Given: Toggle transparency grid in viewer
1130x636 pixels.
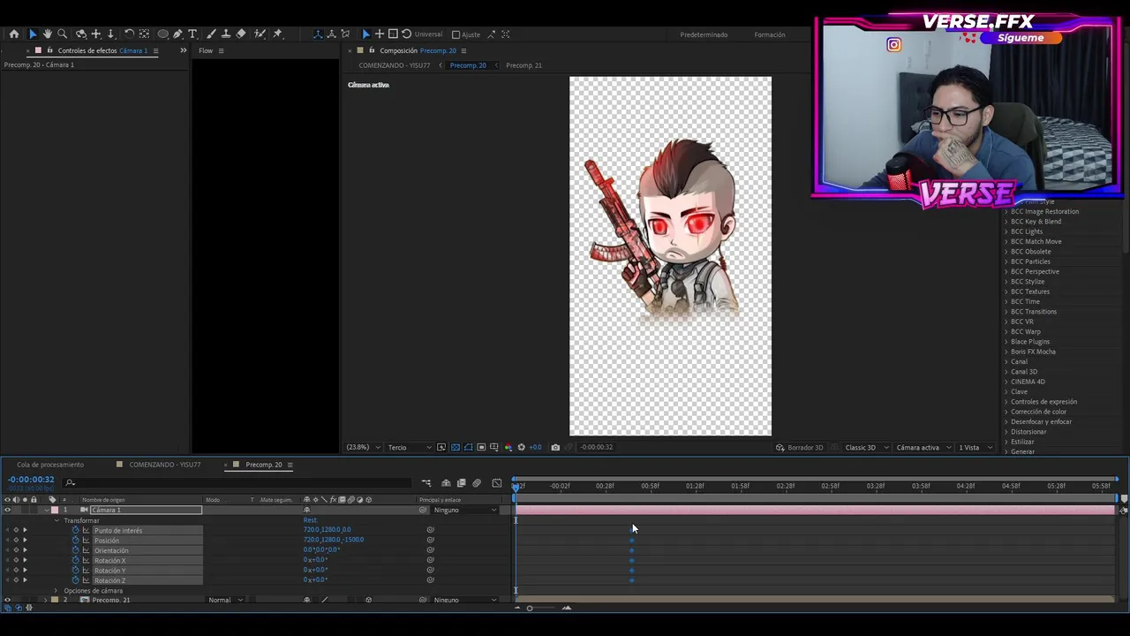Looking at the screenshot, I should (x=456, y=448).
